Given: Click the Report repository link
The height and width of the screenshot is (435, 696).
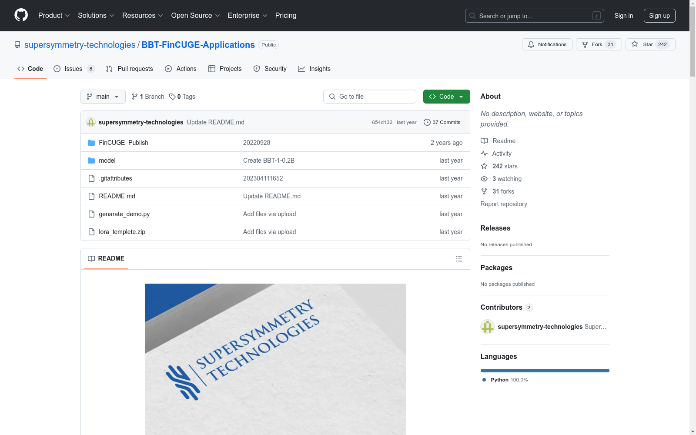Looking at the screenshot, I should coord(504,204).
